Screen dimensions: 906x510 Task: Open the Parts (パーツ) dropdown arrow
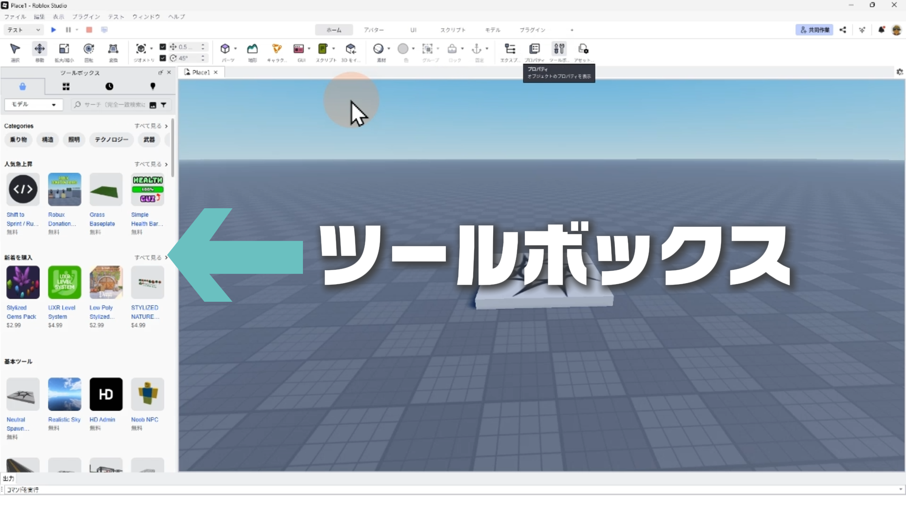pyautogui.click(x=235, y=49)
